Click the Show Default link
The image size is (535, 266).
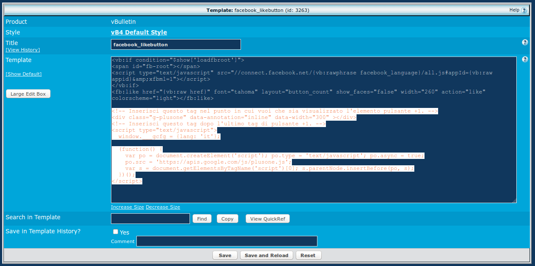coord(23,74)
